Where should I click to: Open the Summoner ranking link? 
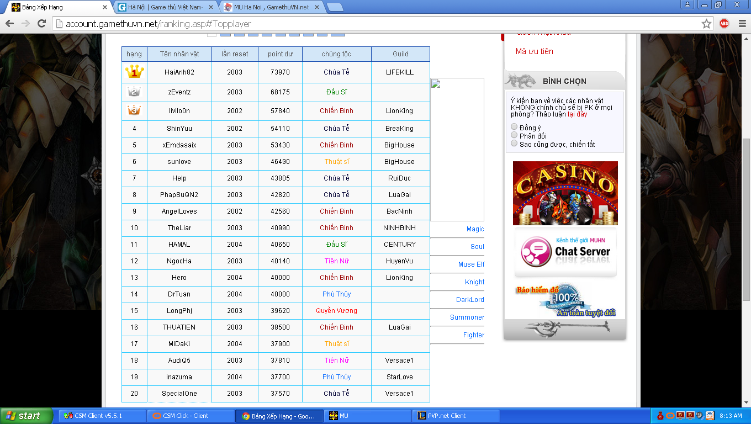tap(467, 317)
